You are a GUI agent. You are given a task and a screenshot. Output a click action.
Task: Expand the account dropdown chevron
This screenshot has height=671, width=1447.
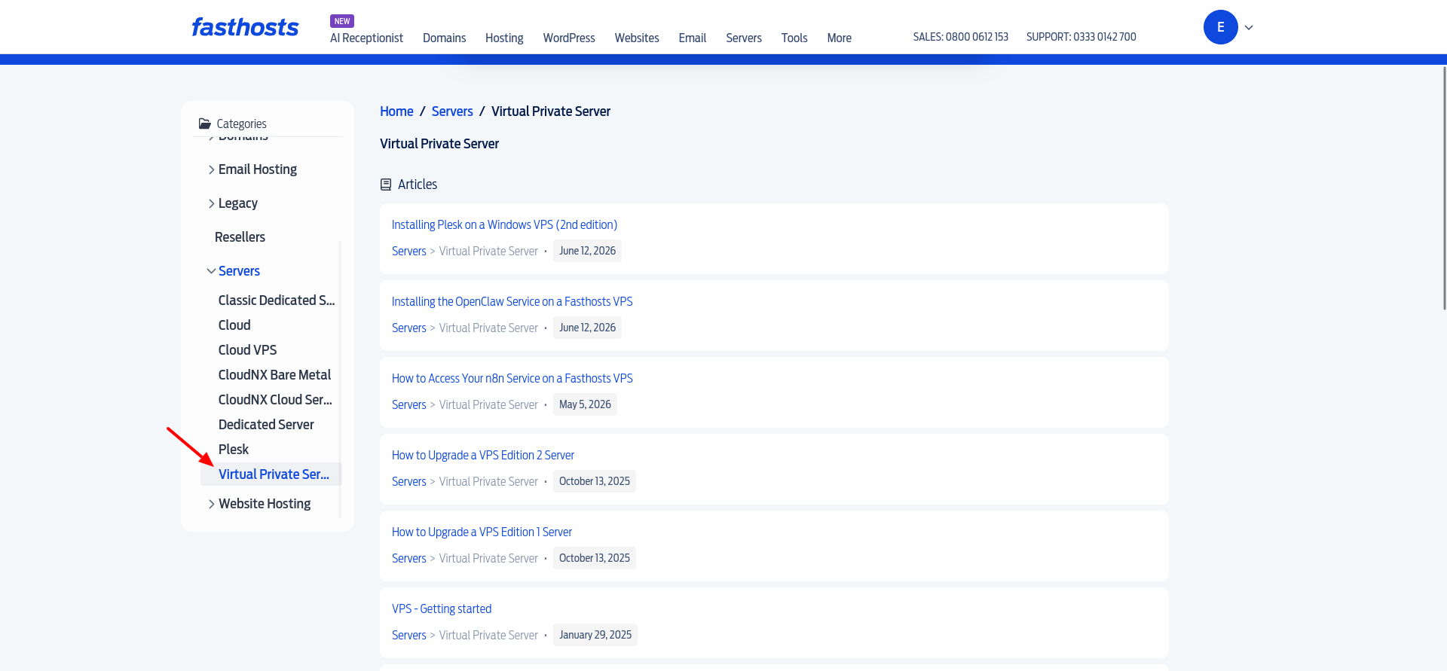pos(1249,28)
